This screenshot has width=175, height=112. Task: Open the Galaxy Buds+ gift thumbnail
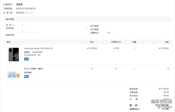click(14, 75)
